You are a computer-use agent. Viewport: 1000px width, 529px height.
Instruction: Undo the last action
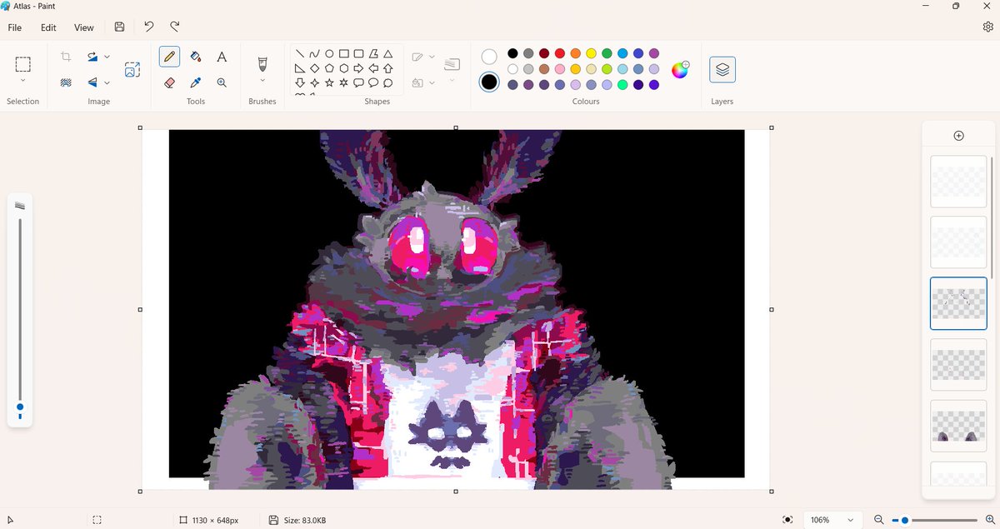(x=149, y=27)
